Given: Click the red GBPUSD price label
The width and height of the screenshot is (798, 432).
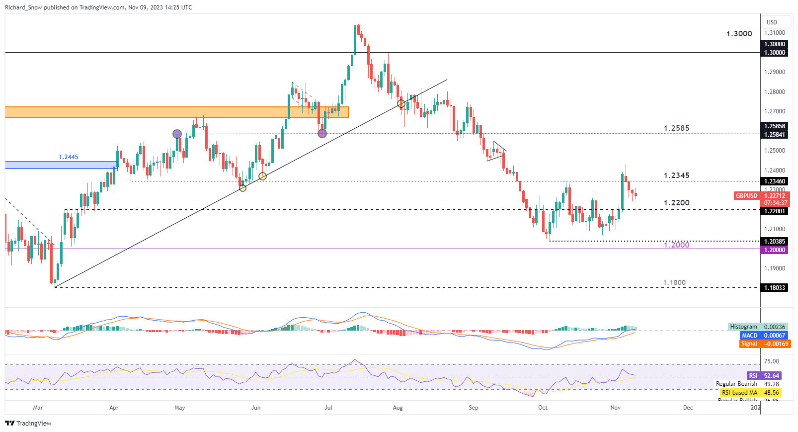Looking at the screenshot, I should 746,196.
